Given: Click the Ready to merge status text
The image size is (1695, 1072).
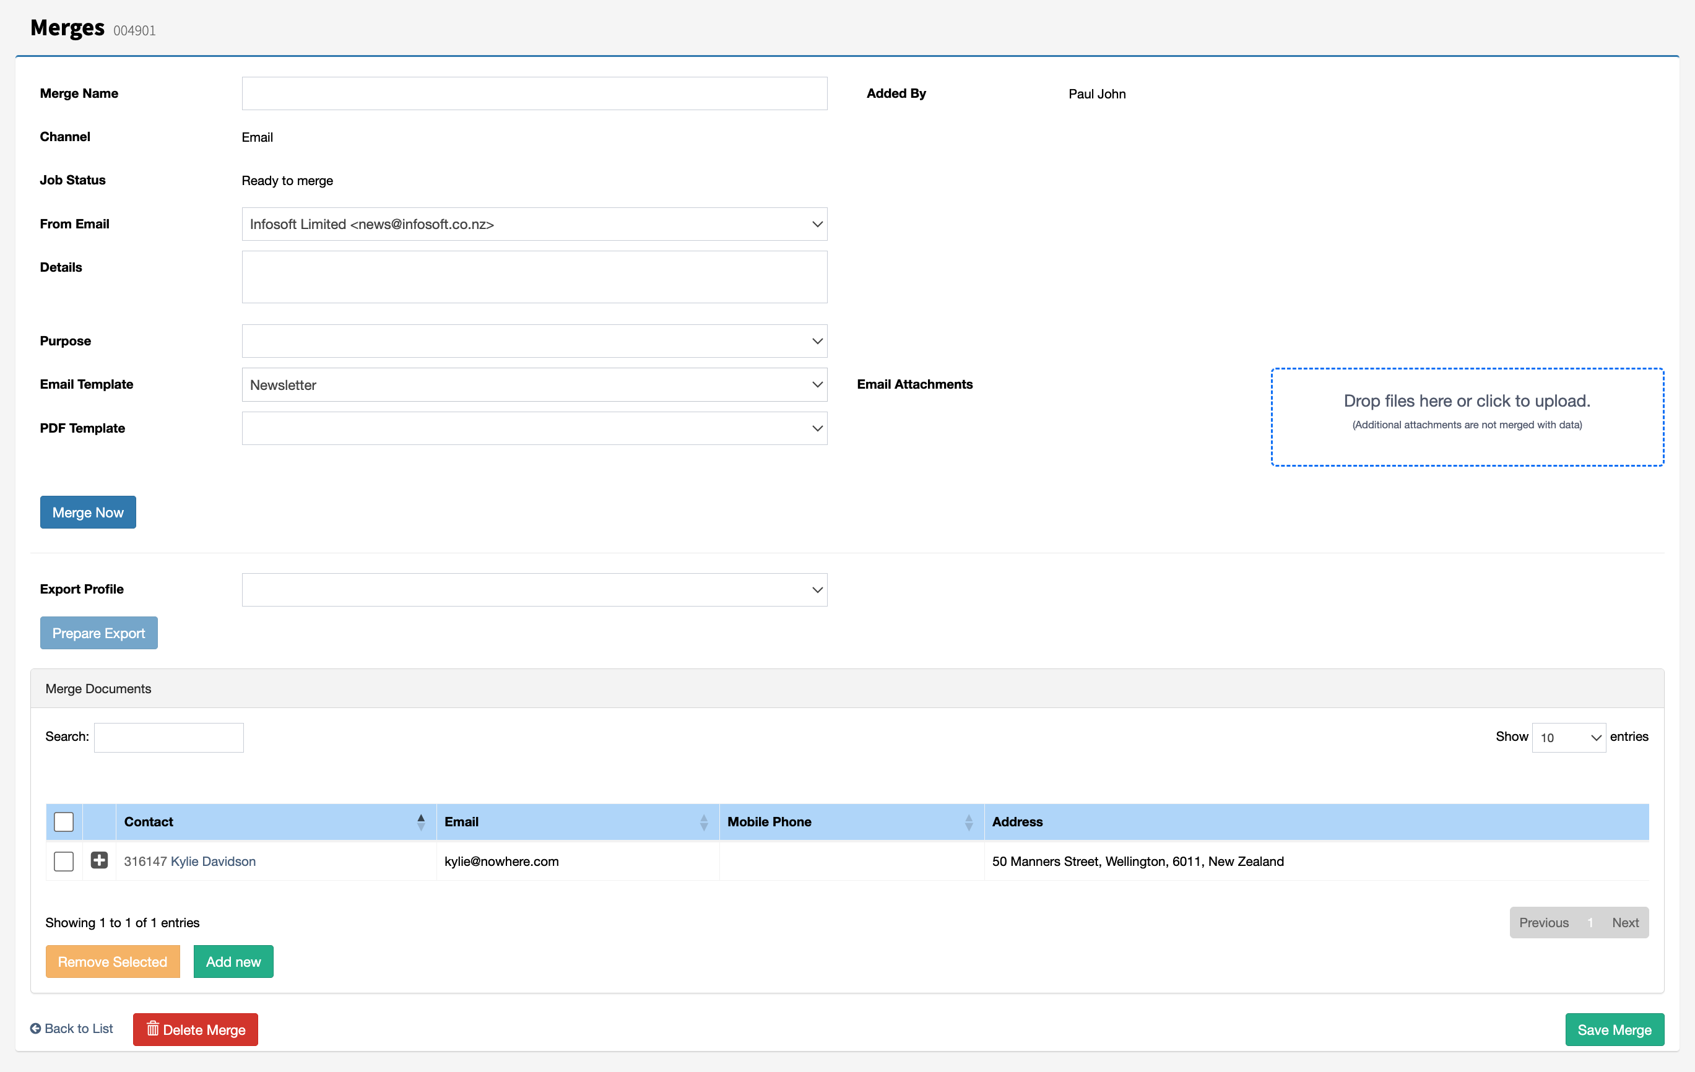Looking at the screenshot, I should coord(287,180).
